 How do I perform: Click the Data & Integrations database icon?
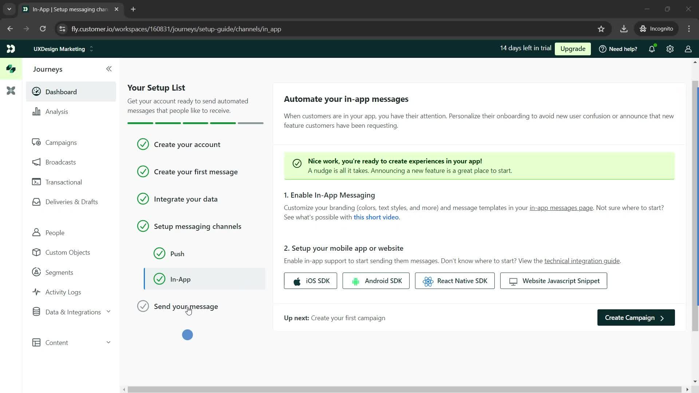point(36,312)
